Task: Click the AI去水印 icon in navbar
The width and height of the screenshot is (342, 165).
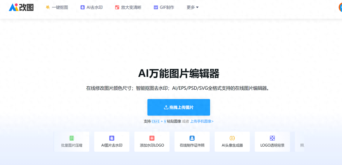Action: [82, 7]
